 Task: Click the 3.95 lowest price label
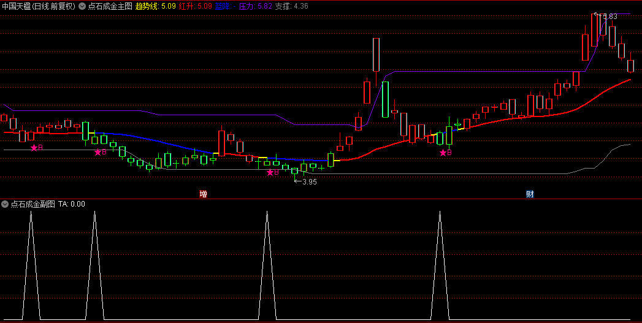[x=309, y=182]
